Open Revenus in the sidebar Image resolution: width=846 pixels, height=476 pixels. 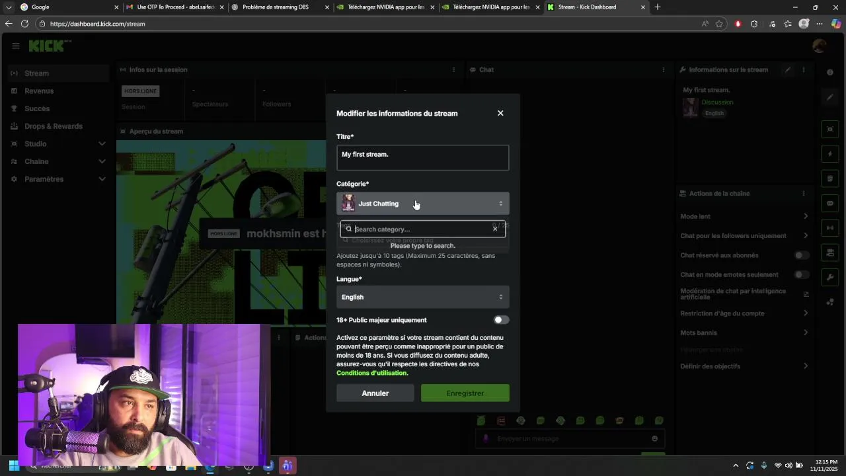(x=58, y=91)
